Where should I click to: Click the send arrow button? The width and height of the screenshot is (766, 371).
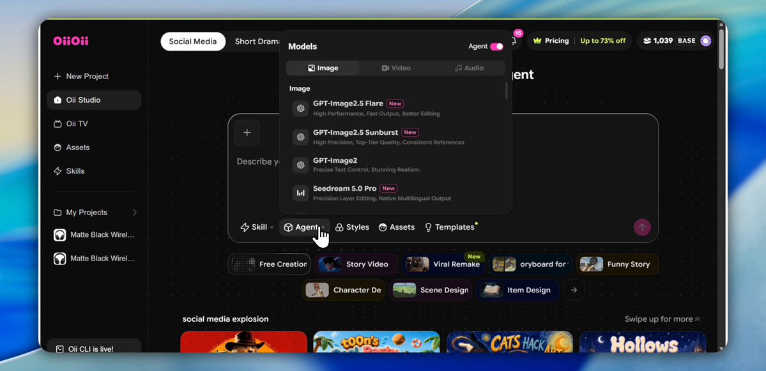pos(643,227)
